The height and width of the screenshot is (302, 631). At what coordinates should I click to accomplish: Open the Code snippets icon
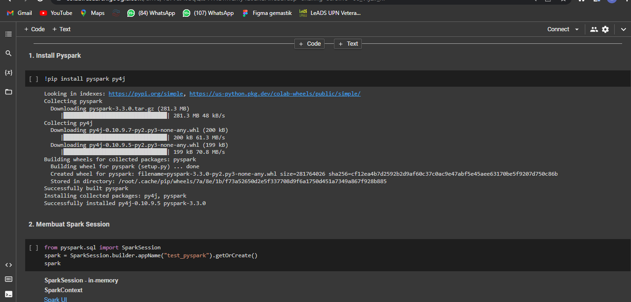pyautogui.click(x=8, y=265)
